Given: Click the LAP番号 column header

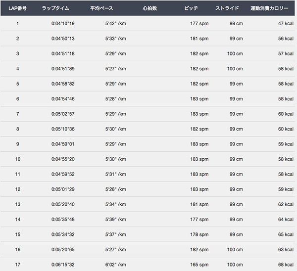Looking at the screenshot, I should coord(18,8).
